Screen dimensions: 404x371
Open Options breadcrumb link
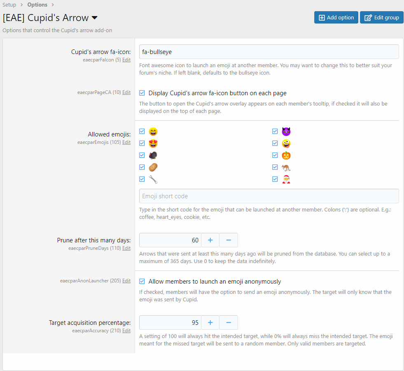coord(37,5)
